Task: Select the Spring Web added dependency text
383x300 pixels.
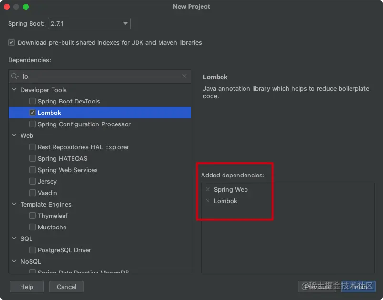Action: click(231, 189)
